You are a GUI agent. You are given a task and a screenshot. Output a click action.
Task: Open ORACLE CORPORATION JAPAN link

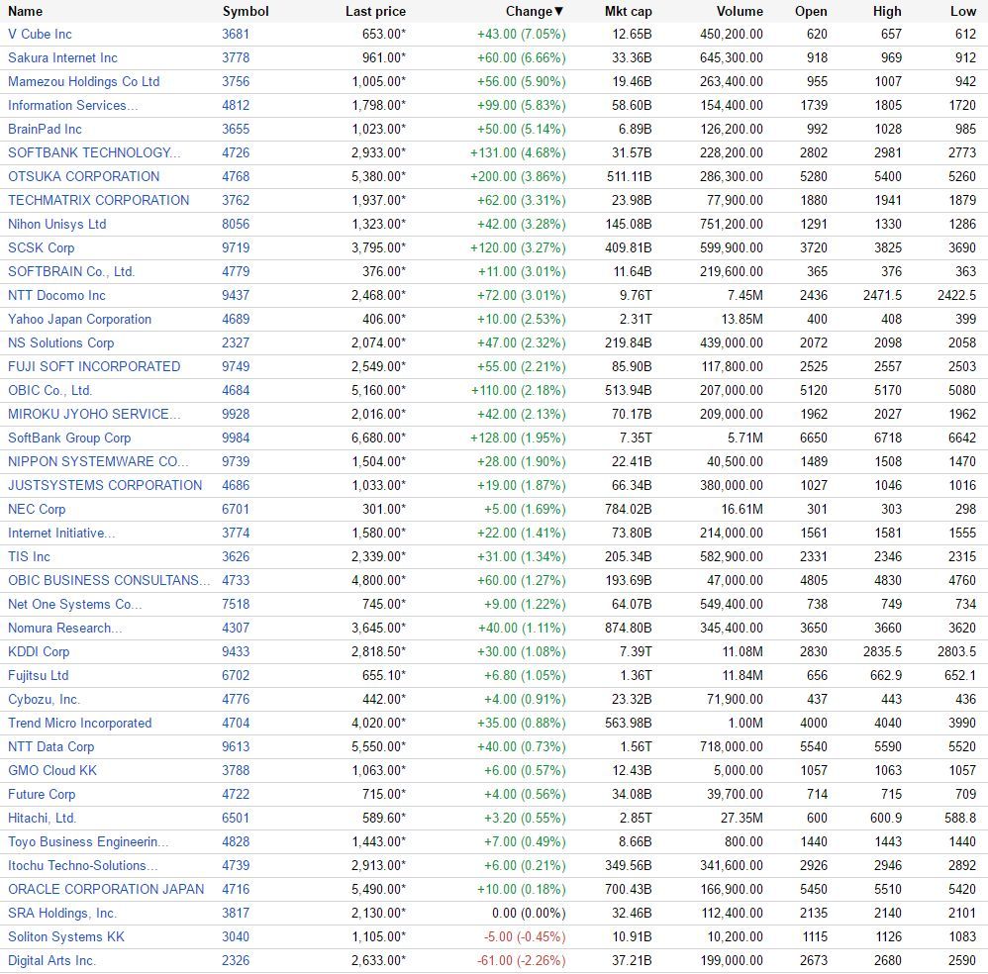[106, 890]
